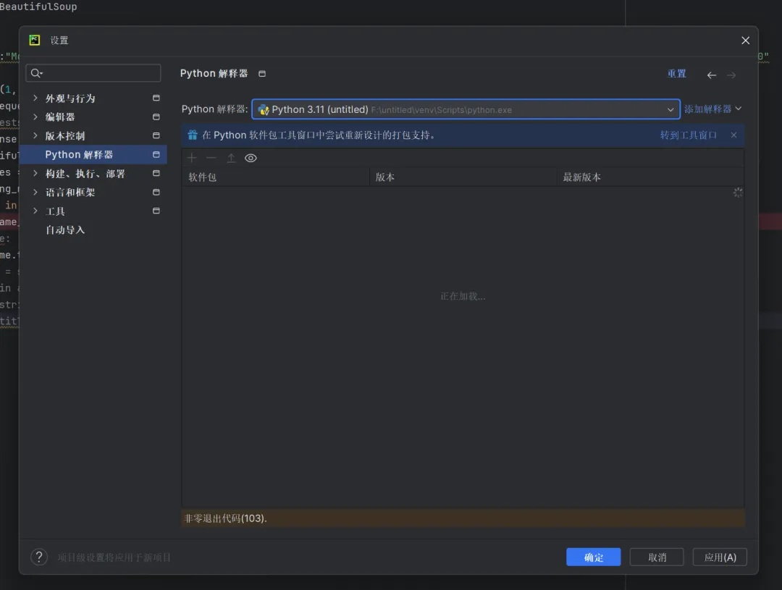782x590 pixels.
Task: Click project-level icon beside 版本控制
Action: [x=156, y=135]
